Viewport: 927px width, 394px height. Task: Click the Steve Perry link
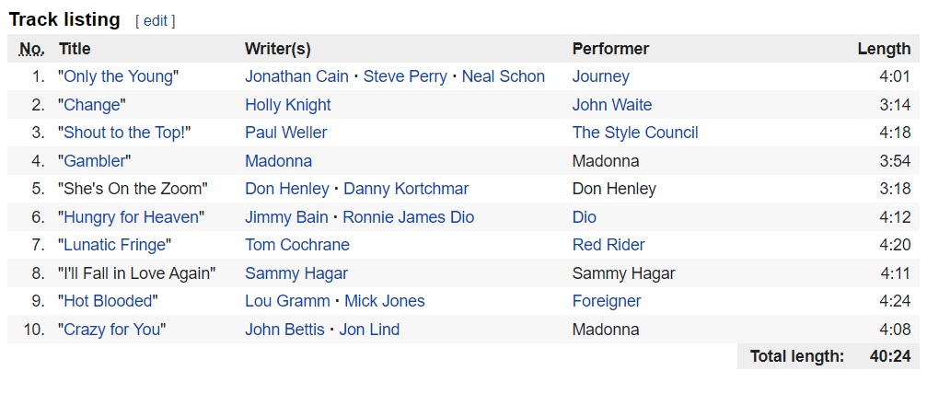(405, 76)
